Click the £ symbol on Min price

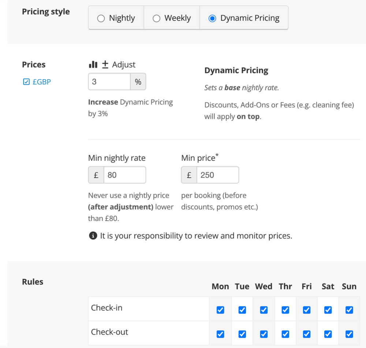[x=189, y=175]
